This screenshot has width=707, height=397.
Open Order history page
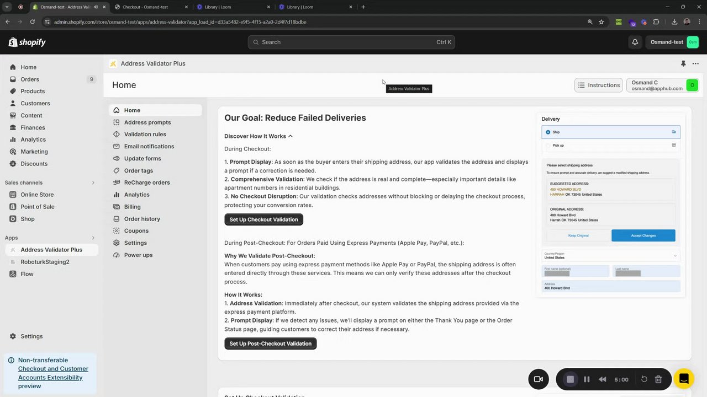(x=142, y=219)
